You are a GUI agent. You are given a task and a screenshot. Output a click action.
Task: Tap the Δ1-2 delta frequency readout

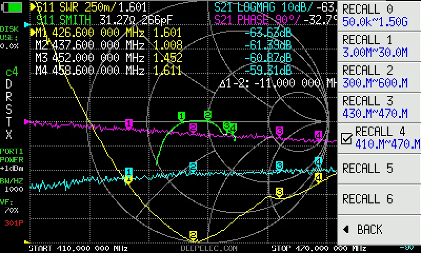(278, 83)
